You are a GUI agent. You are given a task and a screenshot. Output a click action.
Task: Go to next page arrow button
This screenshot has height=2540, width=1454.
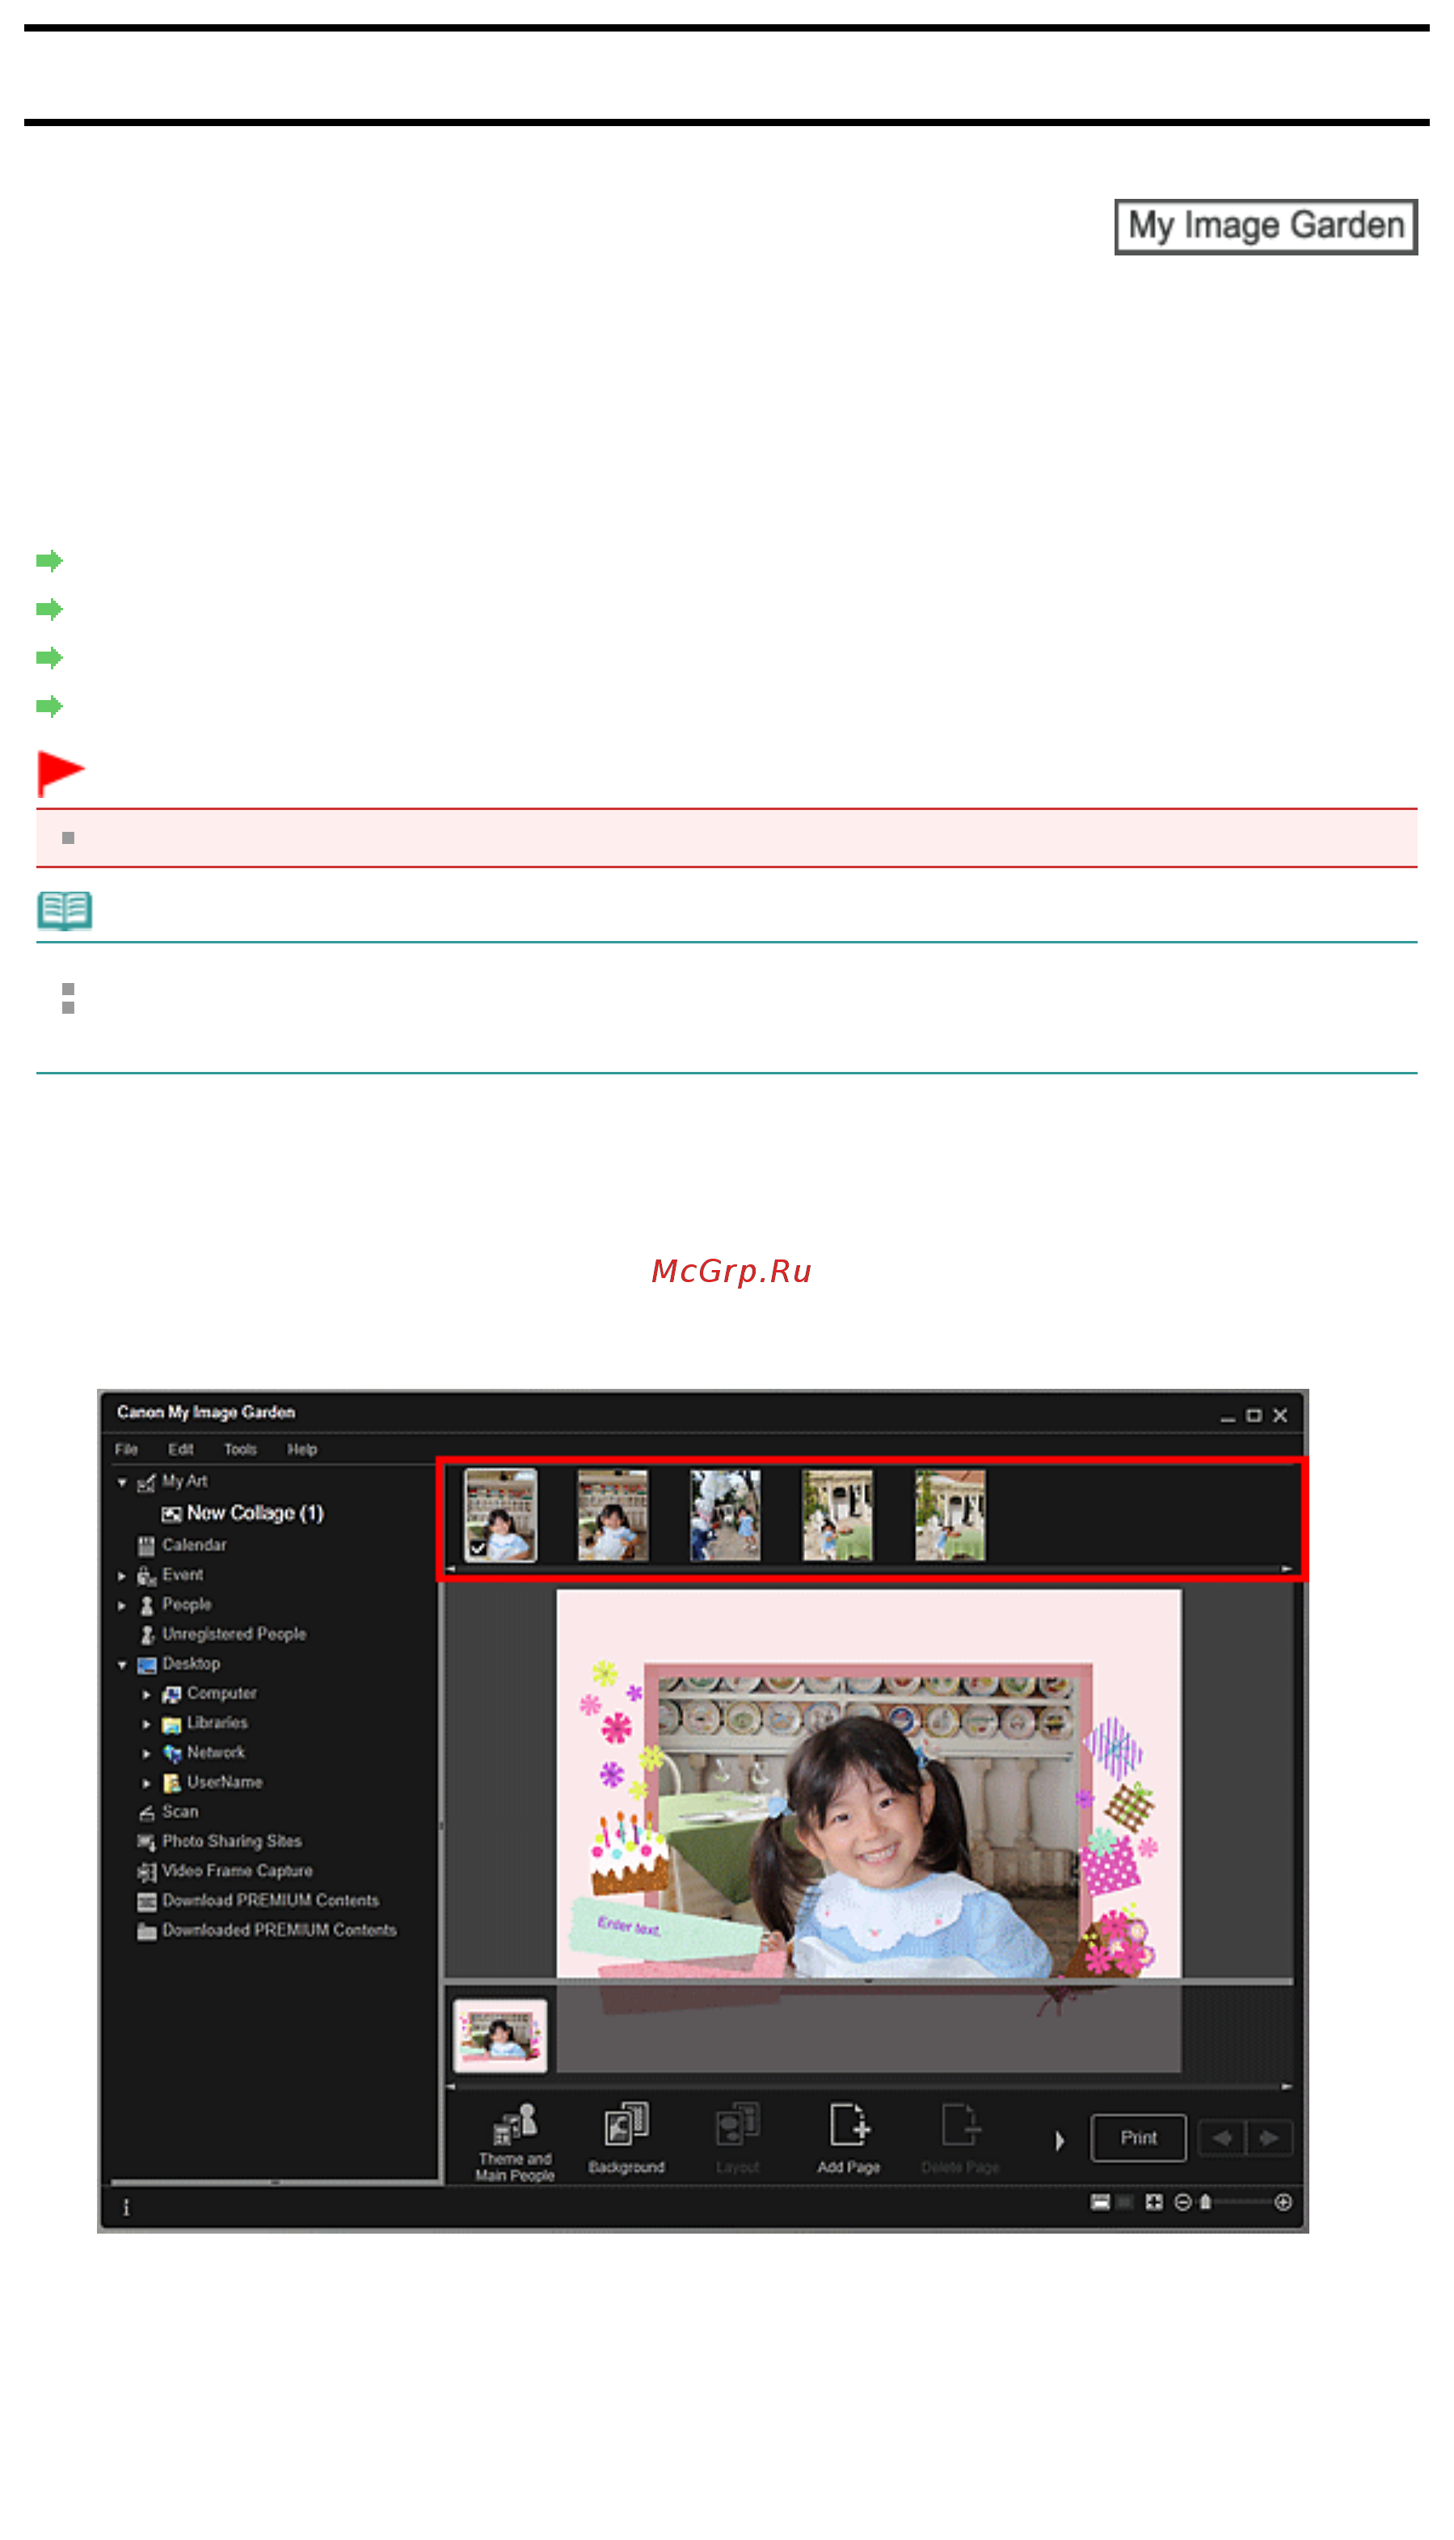(1268, 2138)
